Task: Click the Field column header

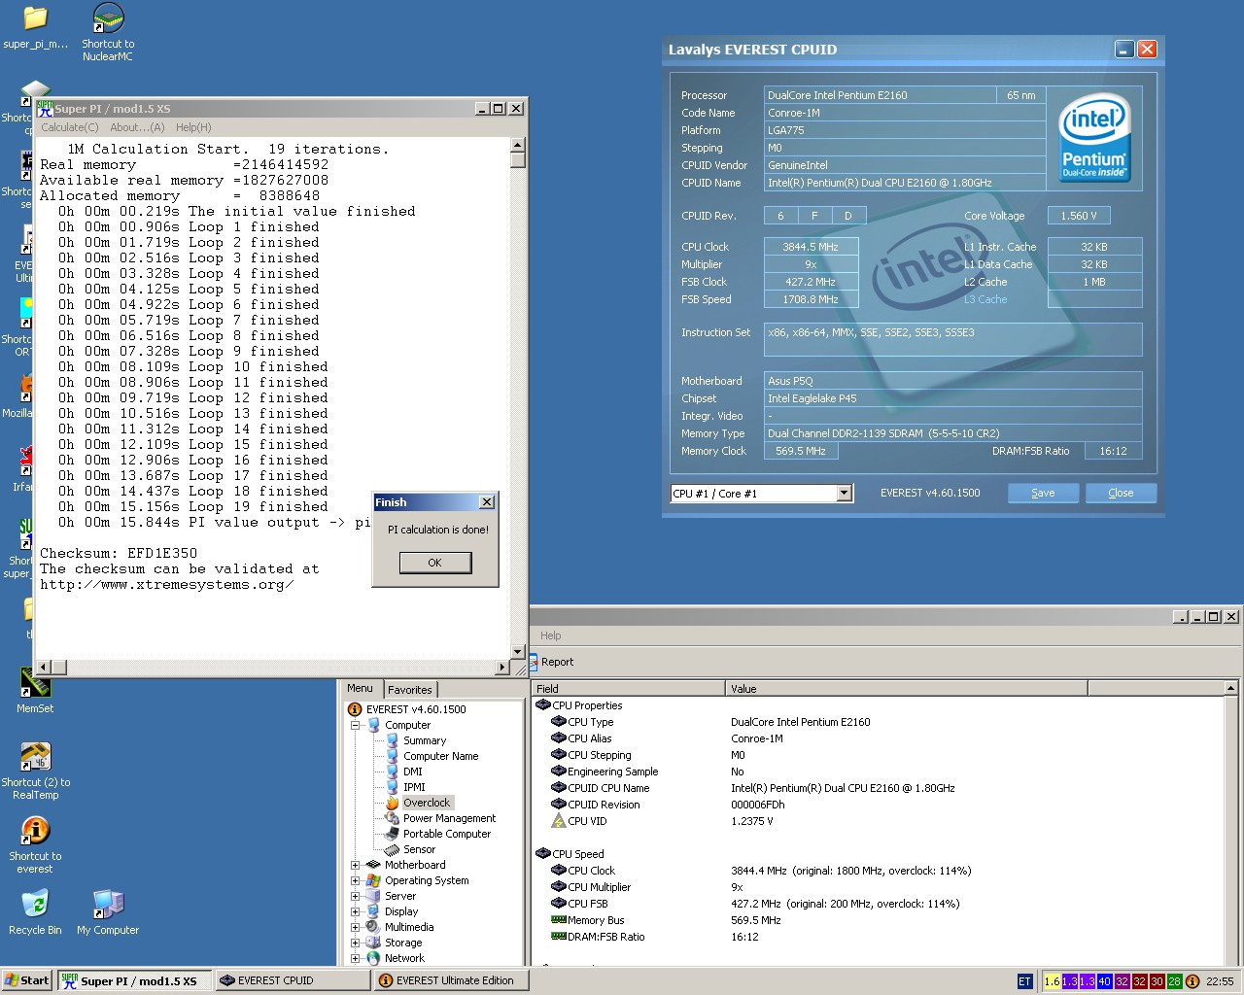Action: point(629,688)
